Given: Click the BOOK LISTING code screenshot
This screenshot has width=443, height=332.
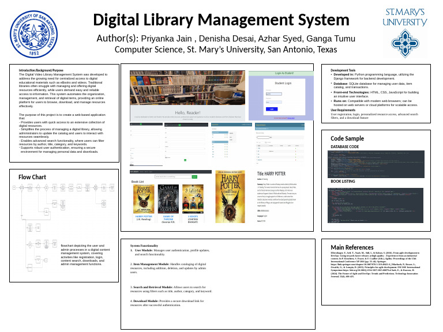Looking at the screenshot, I should [376, 205].
